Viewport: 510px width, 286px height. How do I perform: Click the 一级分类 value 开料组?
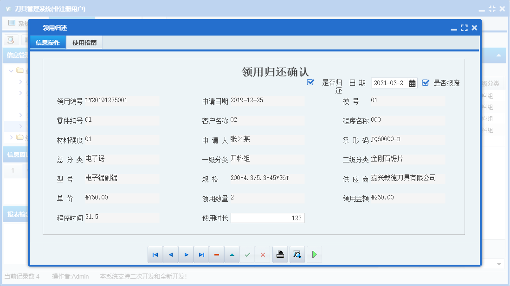(x=240, y=159)
